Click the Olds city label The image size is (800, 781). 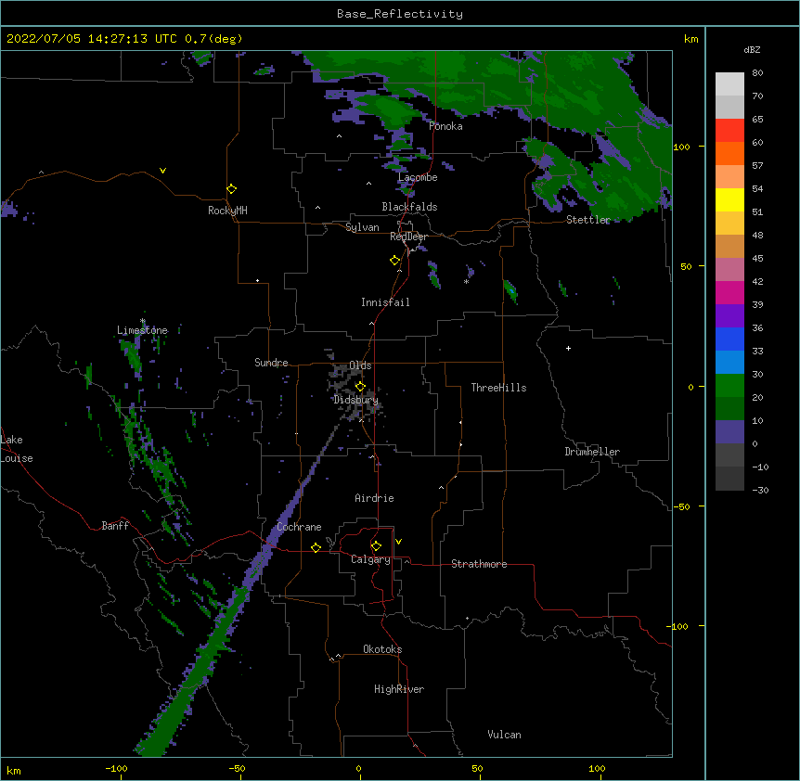tap(360, 365)
